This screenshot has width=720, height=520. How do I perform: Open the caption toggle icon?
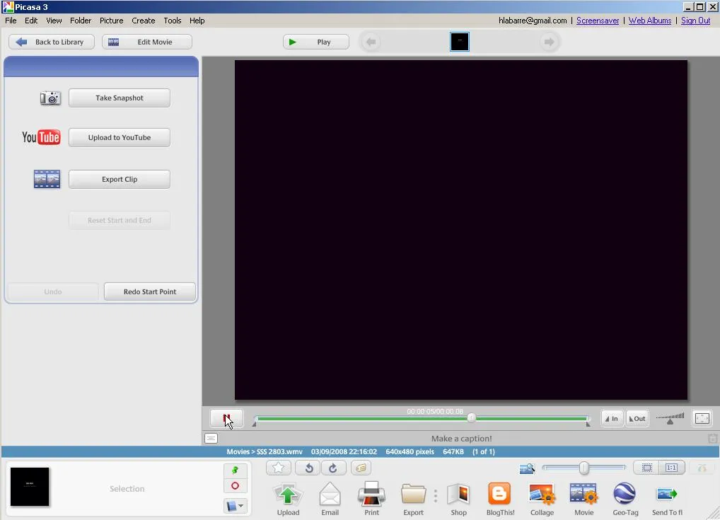tap(211, 438)
